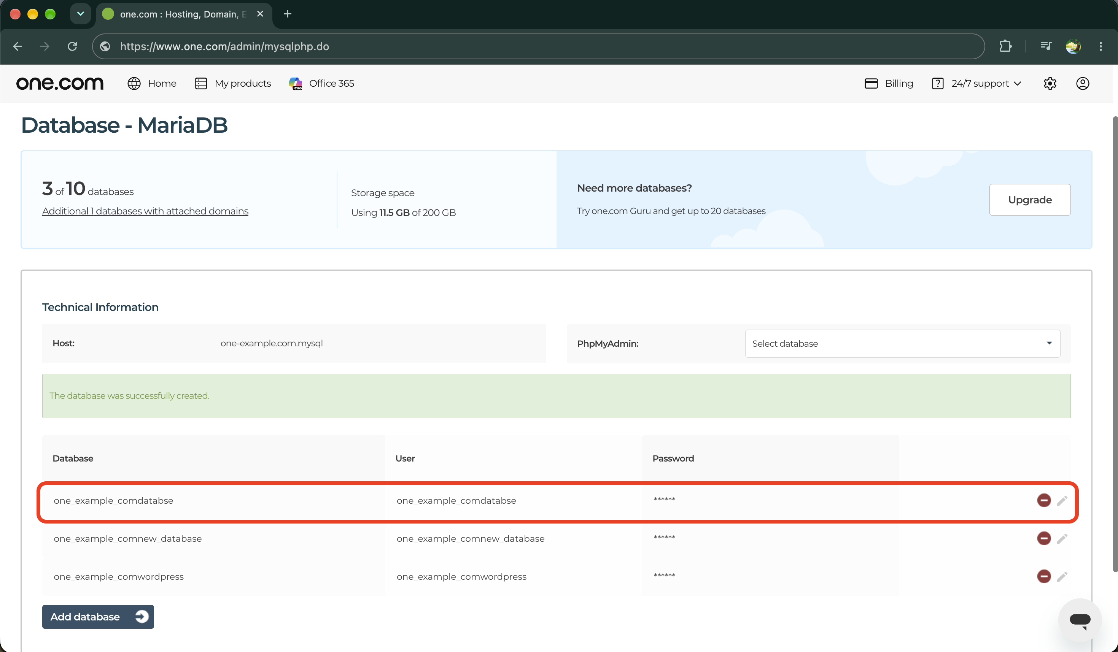This screenshot has width=1118, height=652.
Task: Click the page vertical scrollbar
Action: point(1115,344)
